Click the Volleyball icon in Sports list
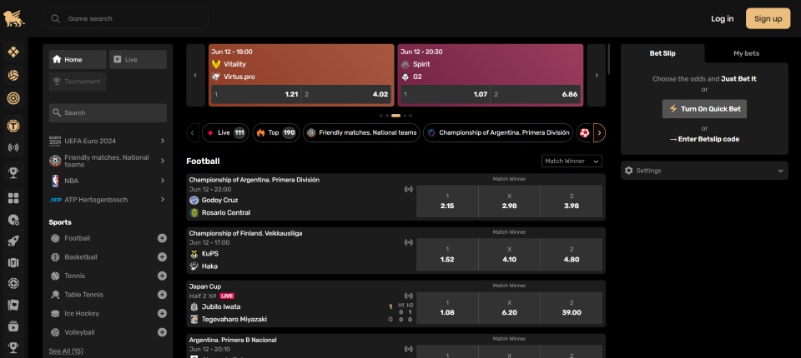The width and height of the screenshot is (801, 358). (55, 332)
